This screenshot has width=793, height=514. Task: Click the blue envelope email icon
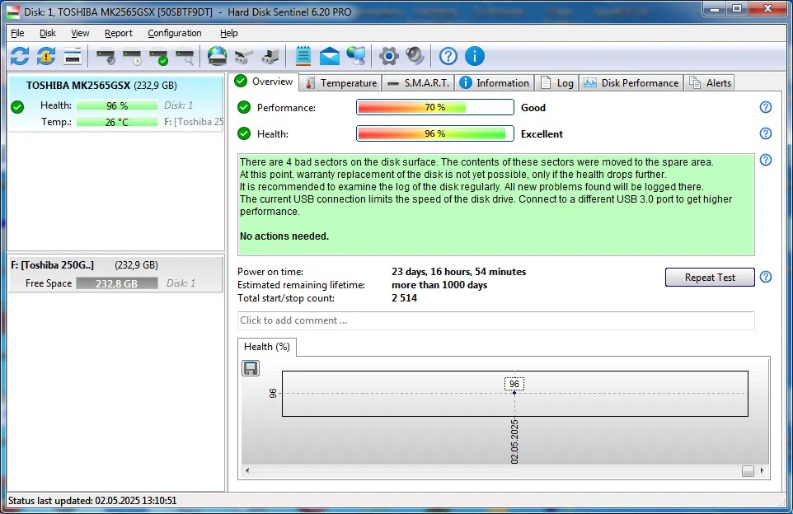[x=329, y=56]
